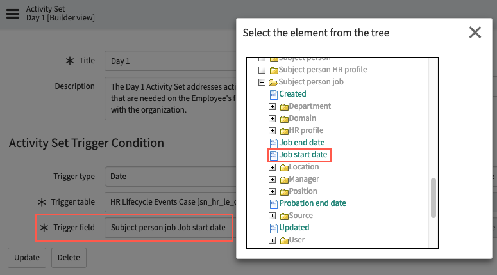Expand the Position tree node
497x275 pixels.
coord(272,192)
